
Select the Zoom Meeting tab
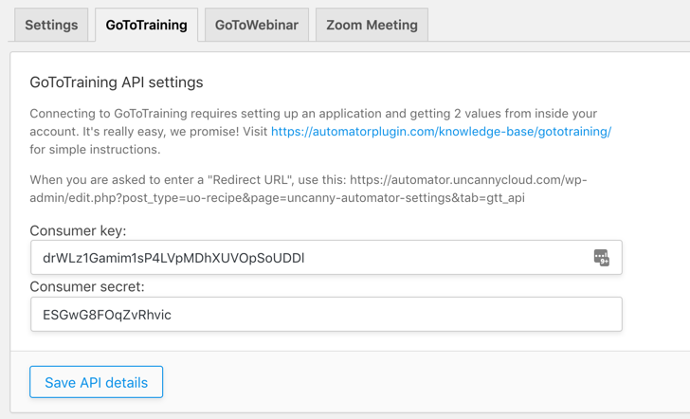pos(372,25)
